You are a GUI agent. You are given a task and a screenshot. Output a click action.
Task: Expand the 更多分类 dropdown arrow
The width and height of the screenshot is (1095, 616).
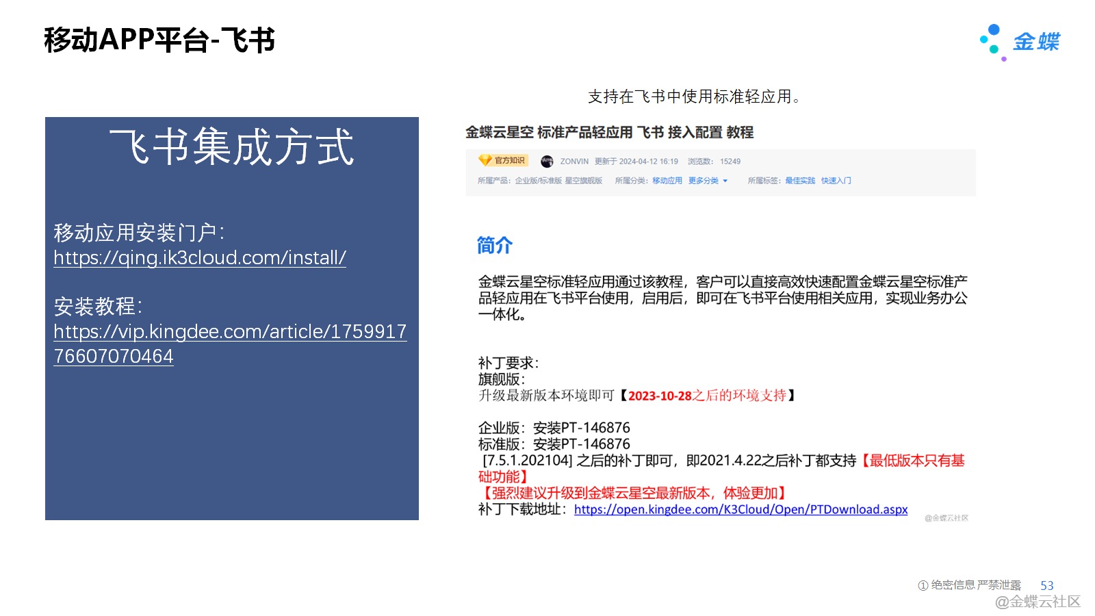tap(725, 181)
